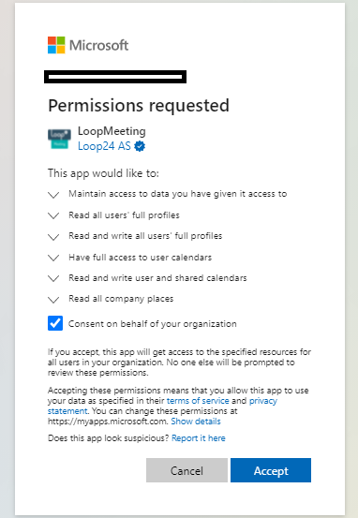Click the Permissions requested heading
The height and width of the screenshot is (518, 358).
139,106
